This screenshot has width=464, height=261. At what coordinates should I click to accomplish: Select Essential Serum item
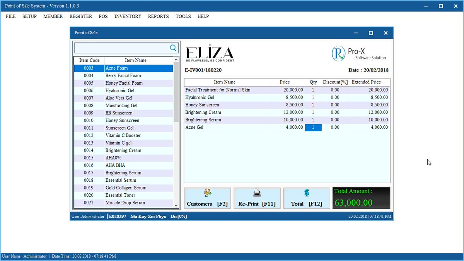pos(123,180)
